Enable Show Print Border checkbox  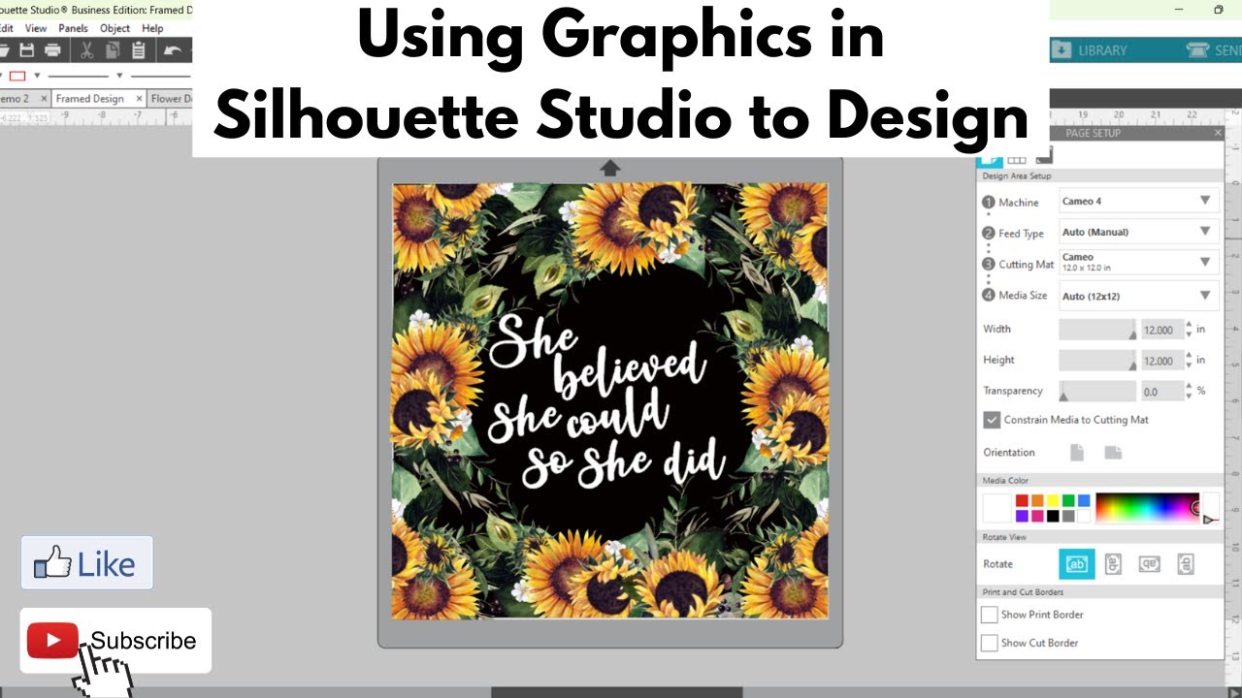pos(990,615)
